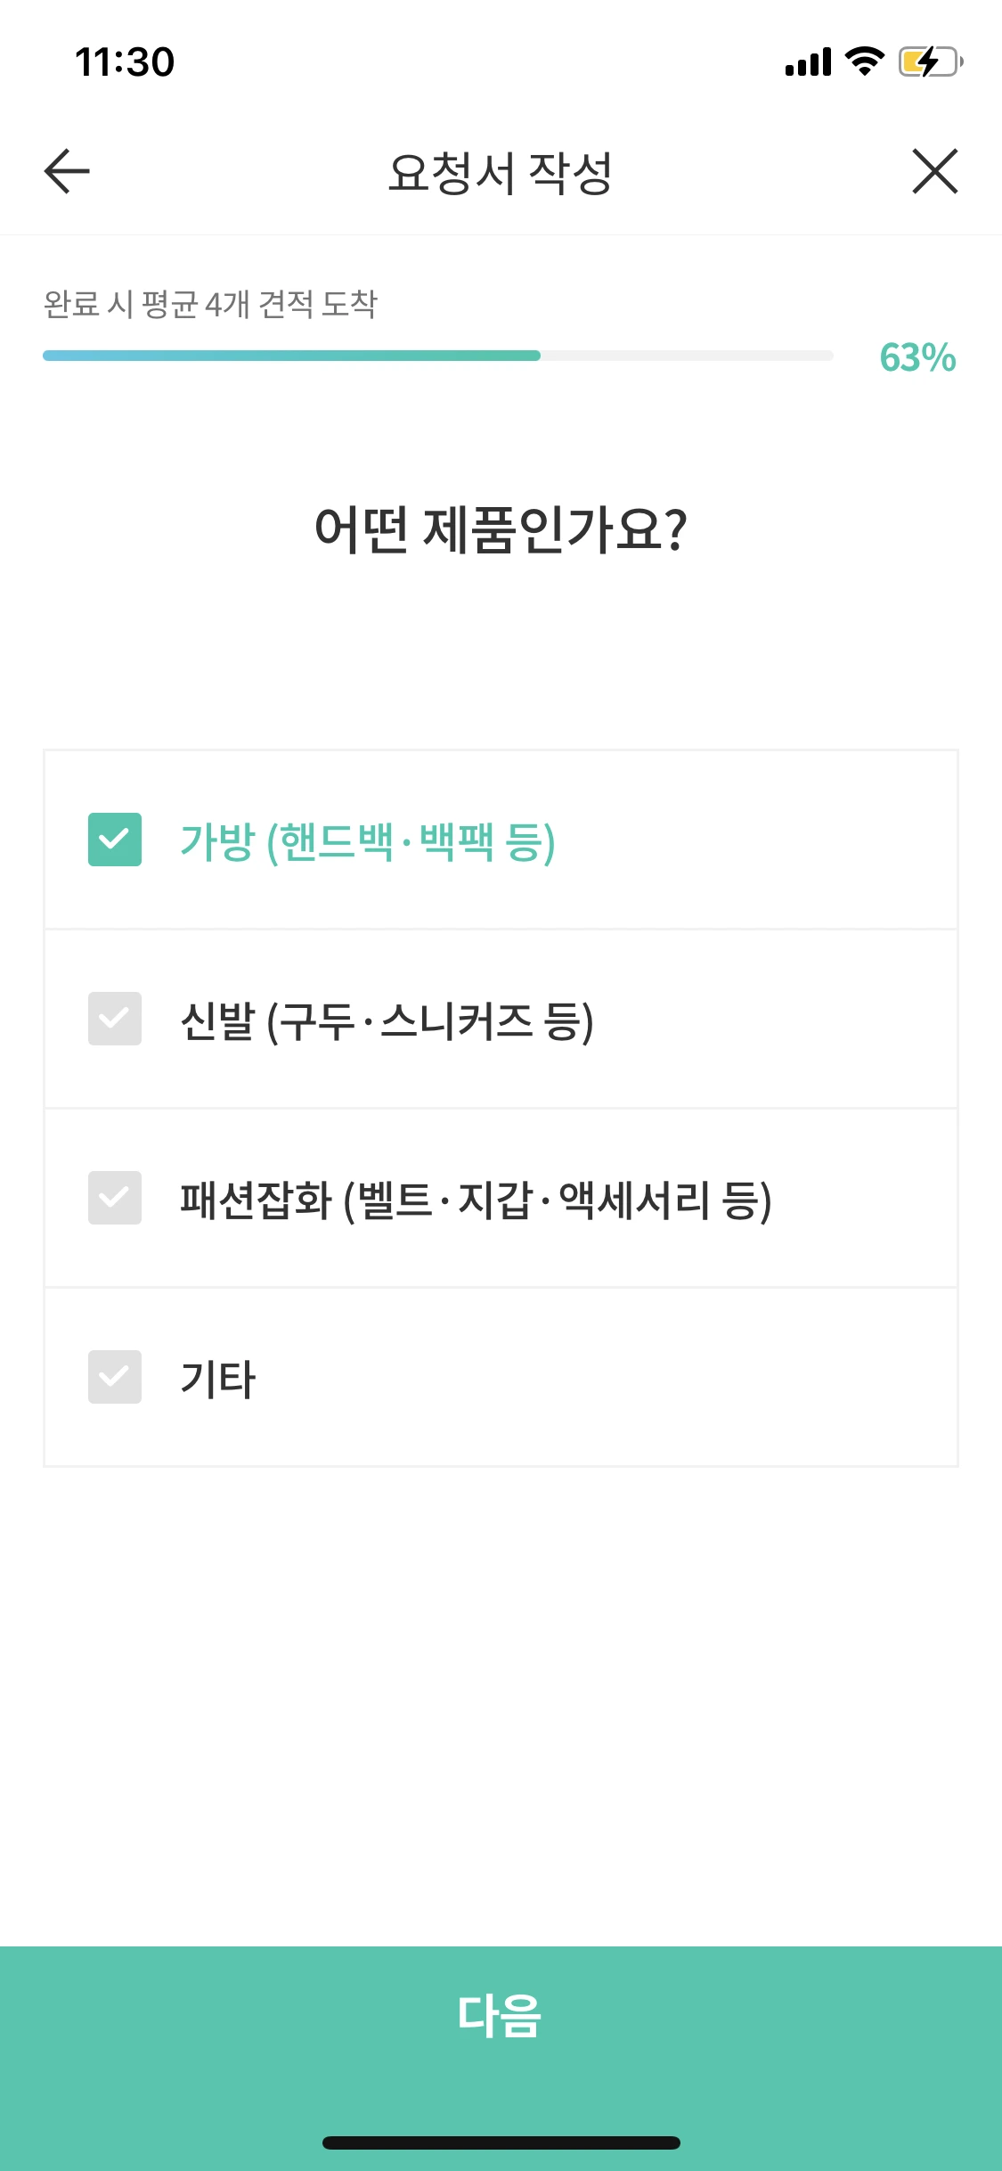1002x2171 pixels.
Task: Close the request form with the X icon
Action: (x=935, y=172)
